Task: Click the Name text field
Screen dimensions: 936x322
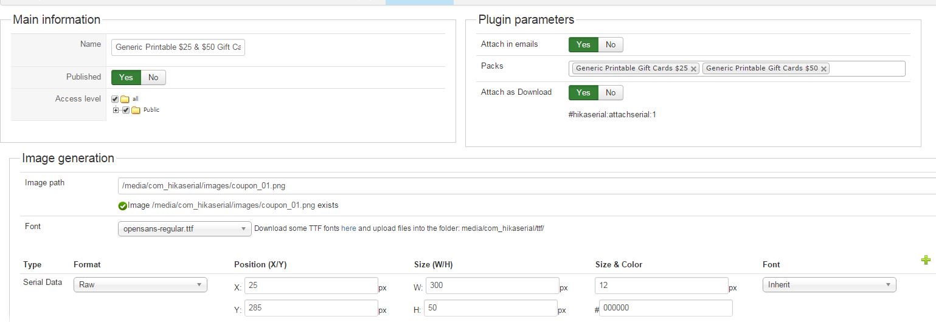Action: coord(178,47)
